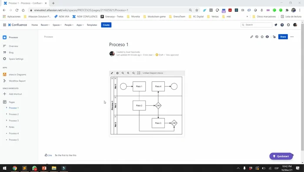Open Proceso 5 page in the tree
This screenshot has height=172, width=304.
click(x=14, y=140)
